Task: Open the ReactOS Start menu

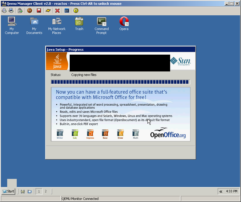Action: (8, 191)
